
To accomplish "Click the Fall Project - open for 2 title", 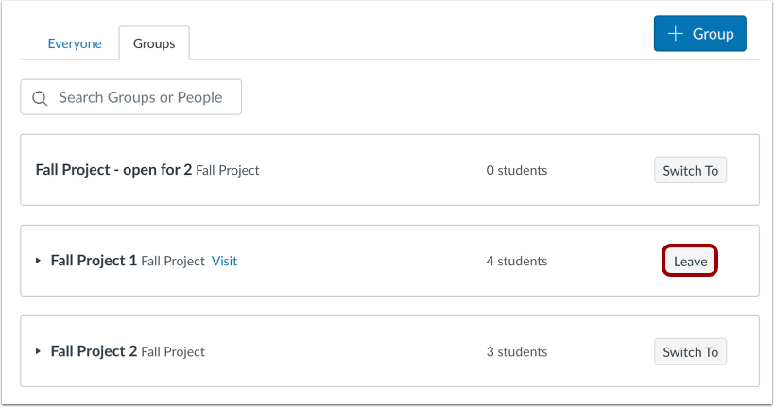I will pos(113,170).
